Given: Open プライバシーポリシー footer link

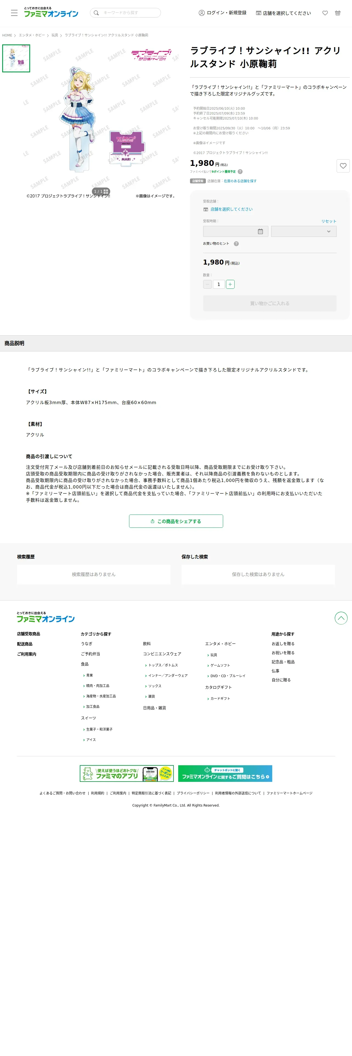Looking at the screenshot, I should pos(193,793).
